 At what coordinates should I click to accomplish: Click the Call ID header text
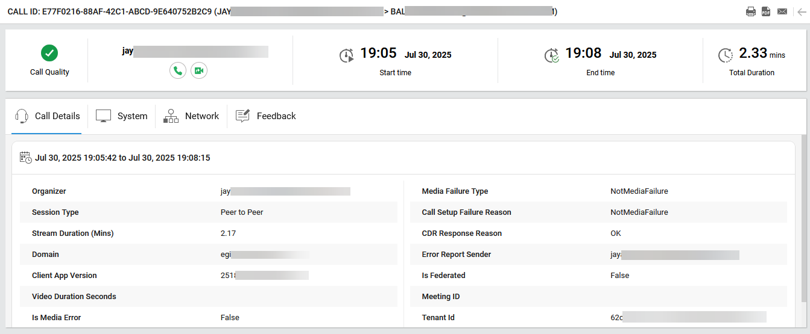(109, 11)
